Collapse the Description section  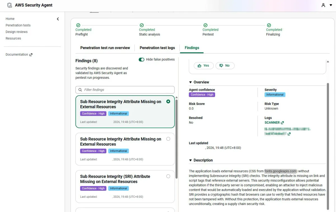(191, 160)
